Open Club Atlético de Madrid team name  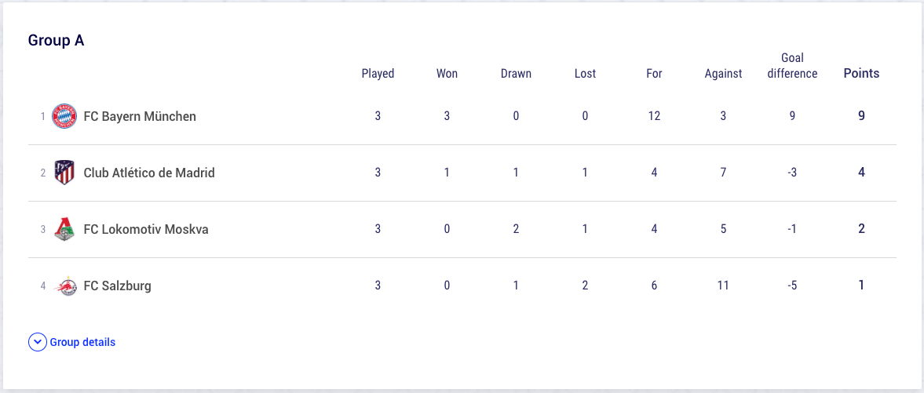tap(149, 173)
